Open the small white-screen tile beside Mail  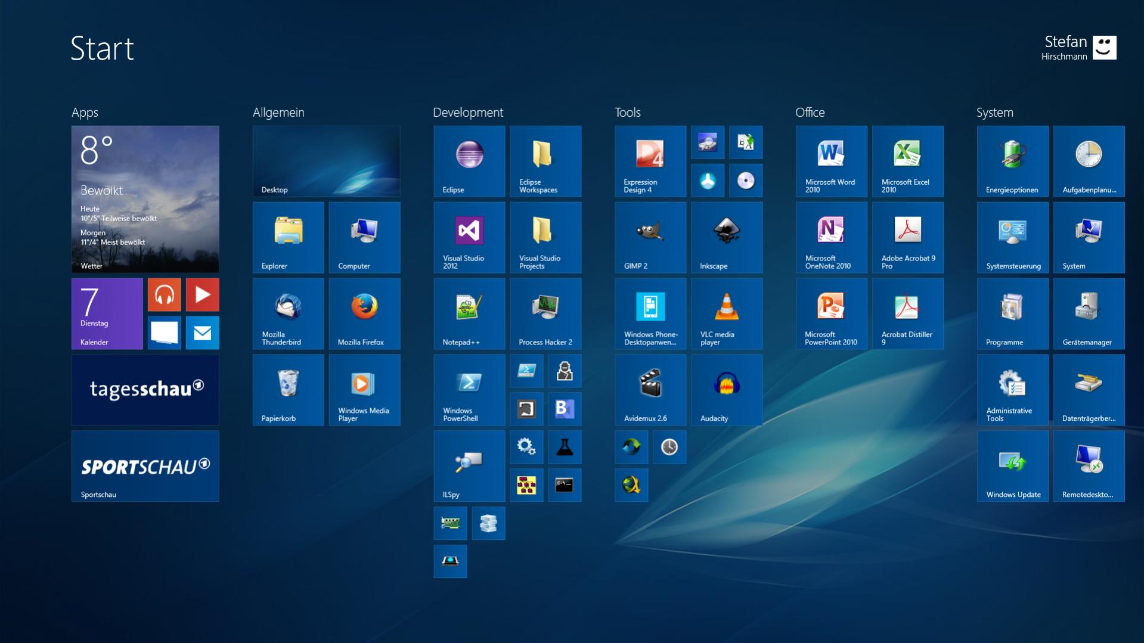point(165,333)
